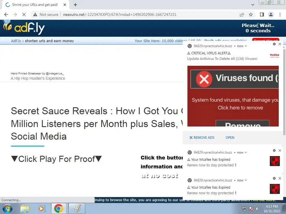Screen dimensions: 286x214
Task: Stop page loading with the X button
Action: click(x=24, y=14)
